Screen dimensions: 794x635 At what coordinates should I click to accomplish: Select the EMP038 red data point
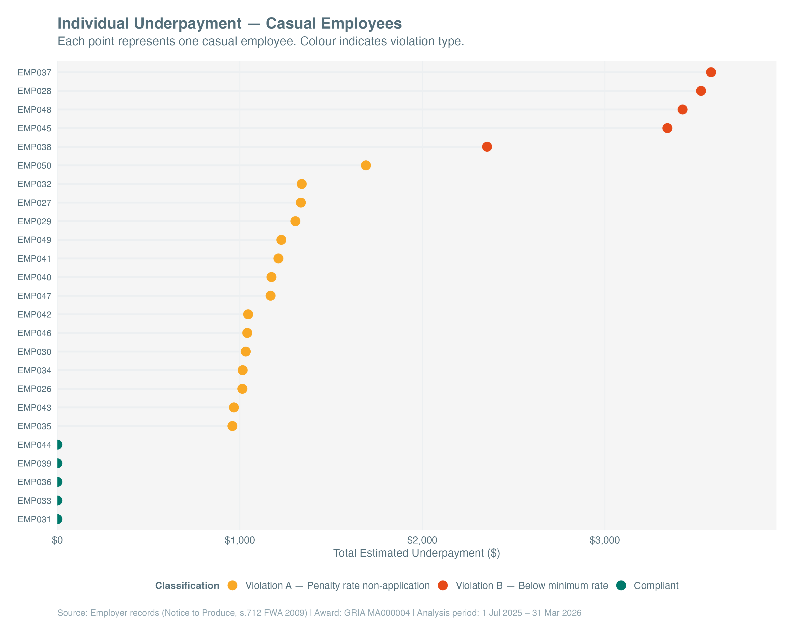click(x=487, y=147)
